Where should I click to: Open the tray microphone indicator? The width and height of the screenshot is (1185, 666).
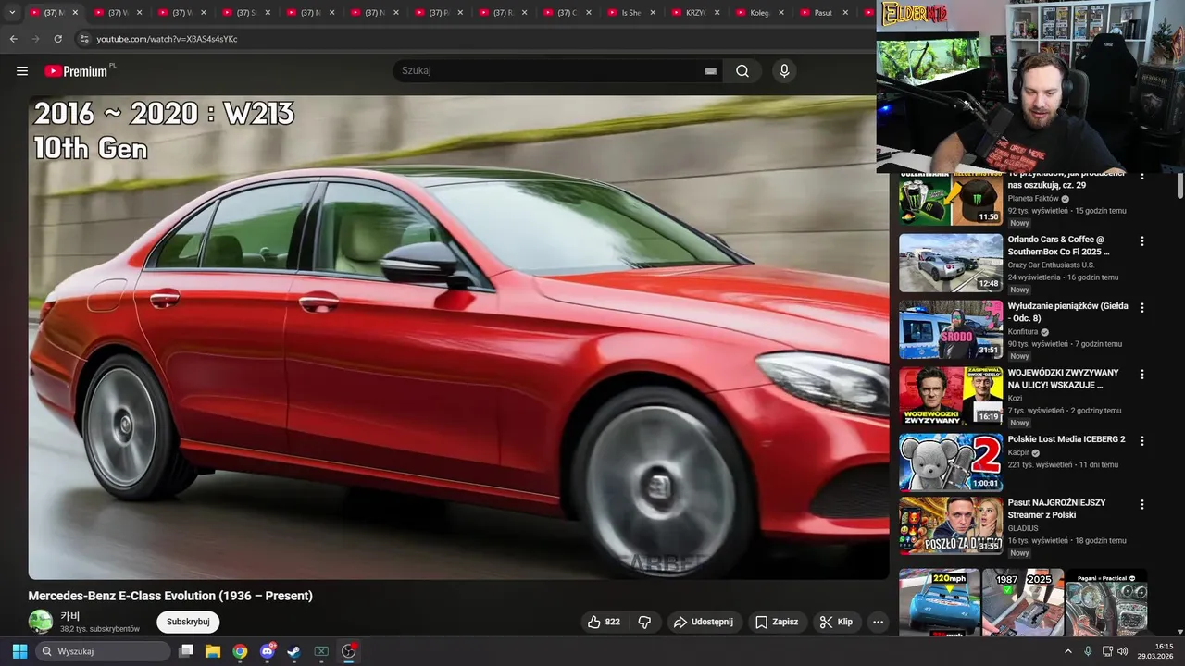tap(1088, 651)
